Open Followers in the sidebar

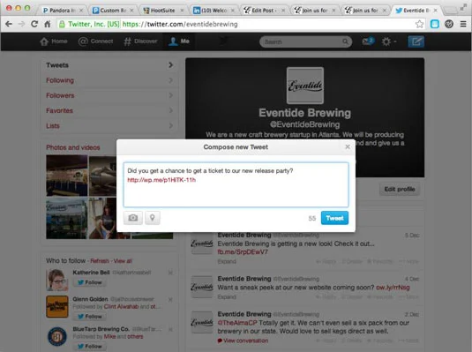pyautogui.click(x=110, y=95)
